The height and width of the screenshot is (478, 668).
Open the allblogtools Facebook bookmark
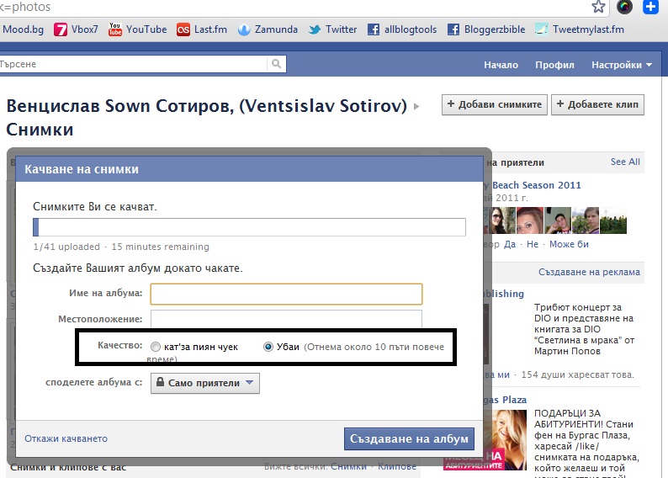point(402,29)
